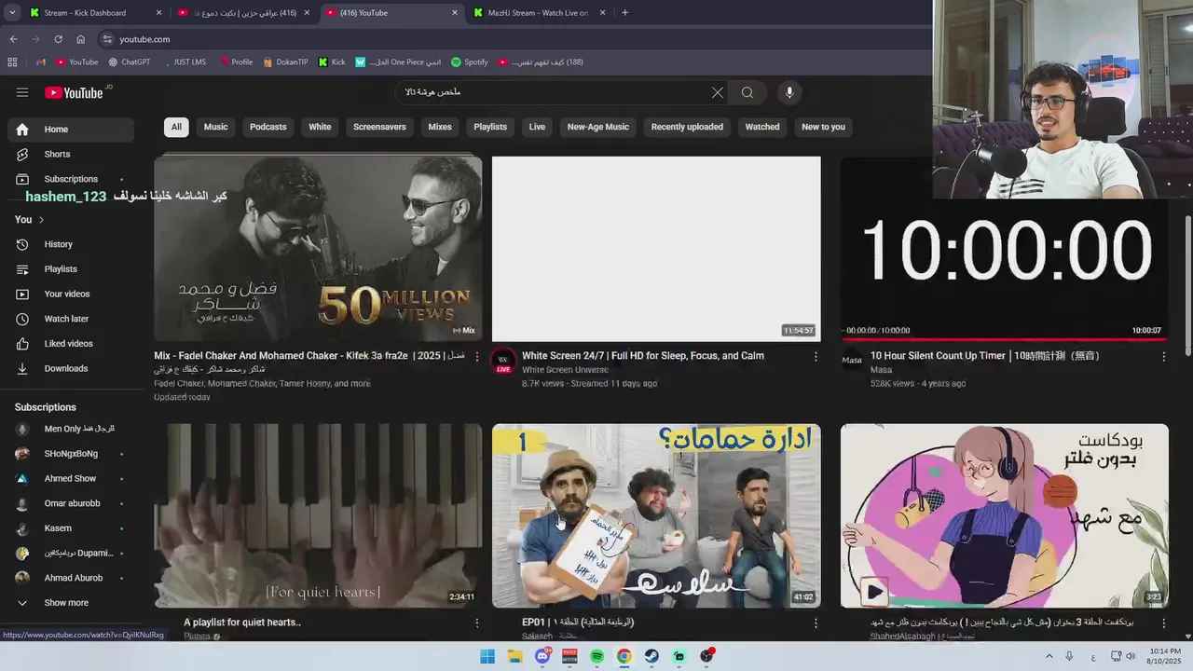This screenshot has height=671, width=1193.
Task: Select the Screensavers filter chip
Action: coord(379,127)
